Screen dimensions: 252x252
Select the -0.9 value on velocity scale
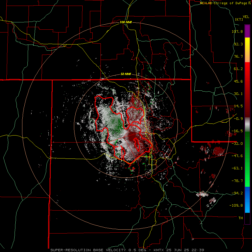click(238, 119)
